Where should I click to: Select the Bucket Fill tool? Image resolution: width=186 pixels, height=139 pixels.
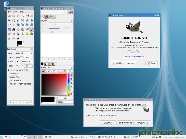click(x=18, y=29)
